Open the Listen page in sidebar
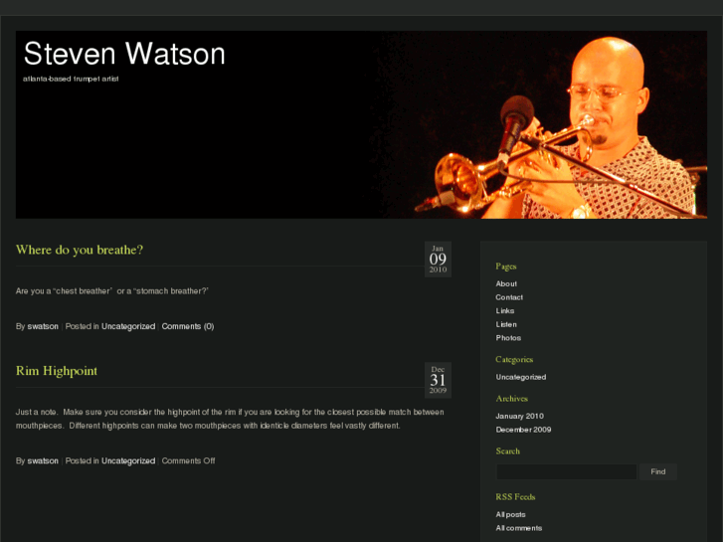 tap(506, 324)
